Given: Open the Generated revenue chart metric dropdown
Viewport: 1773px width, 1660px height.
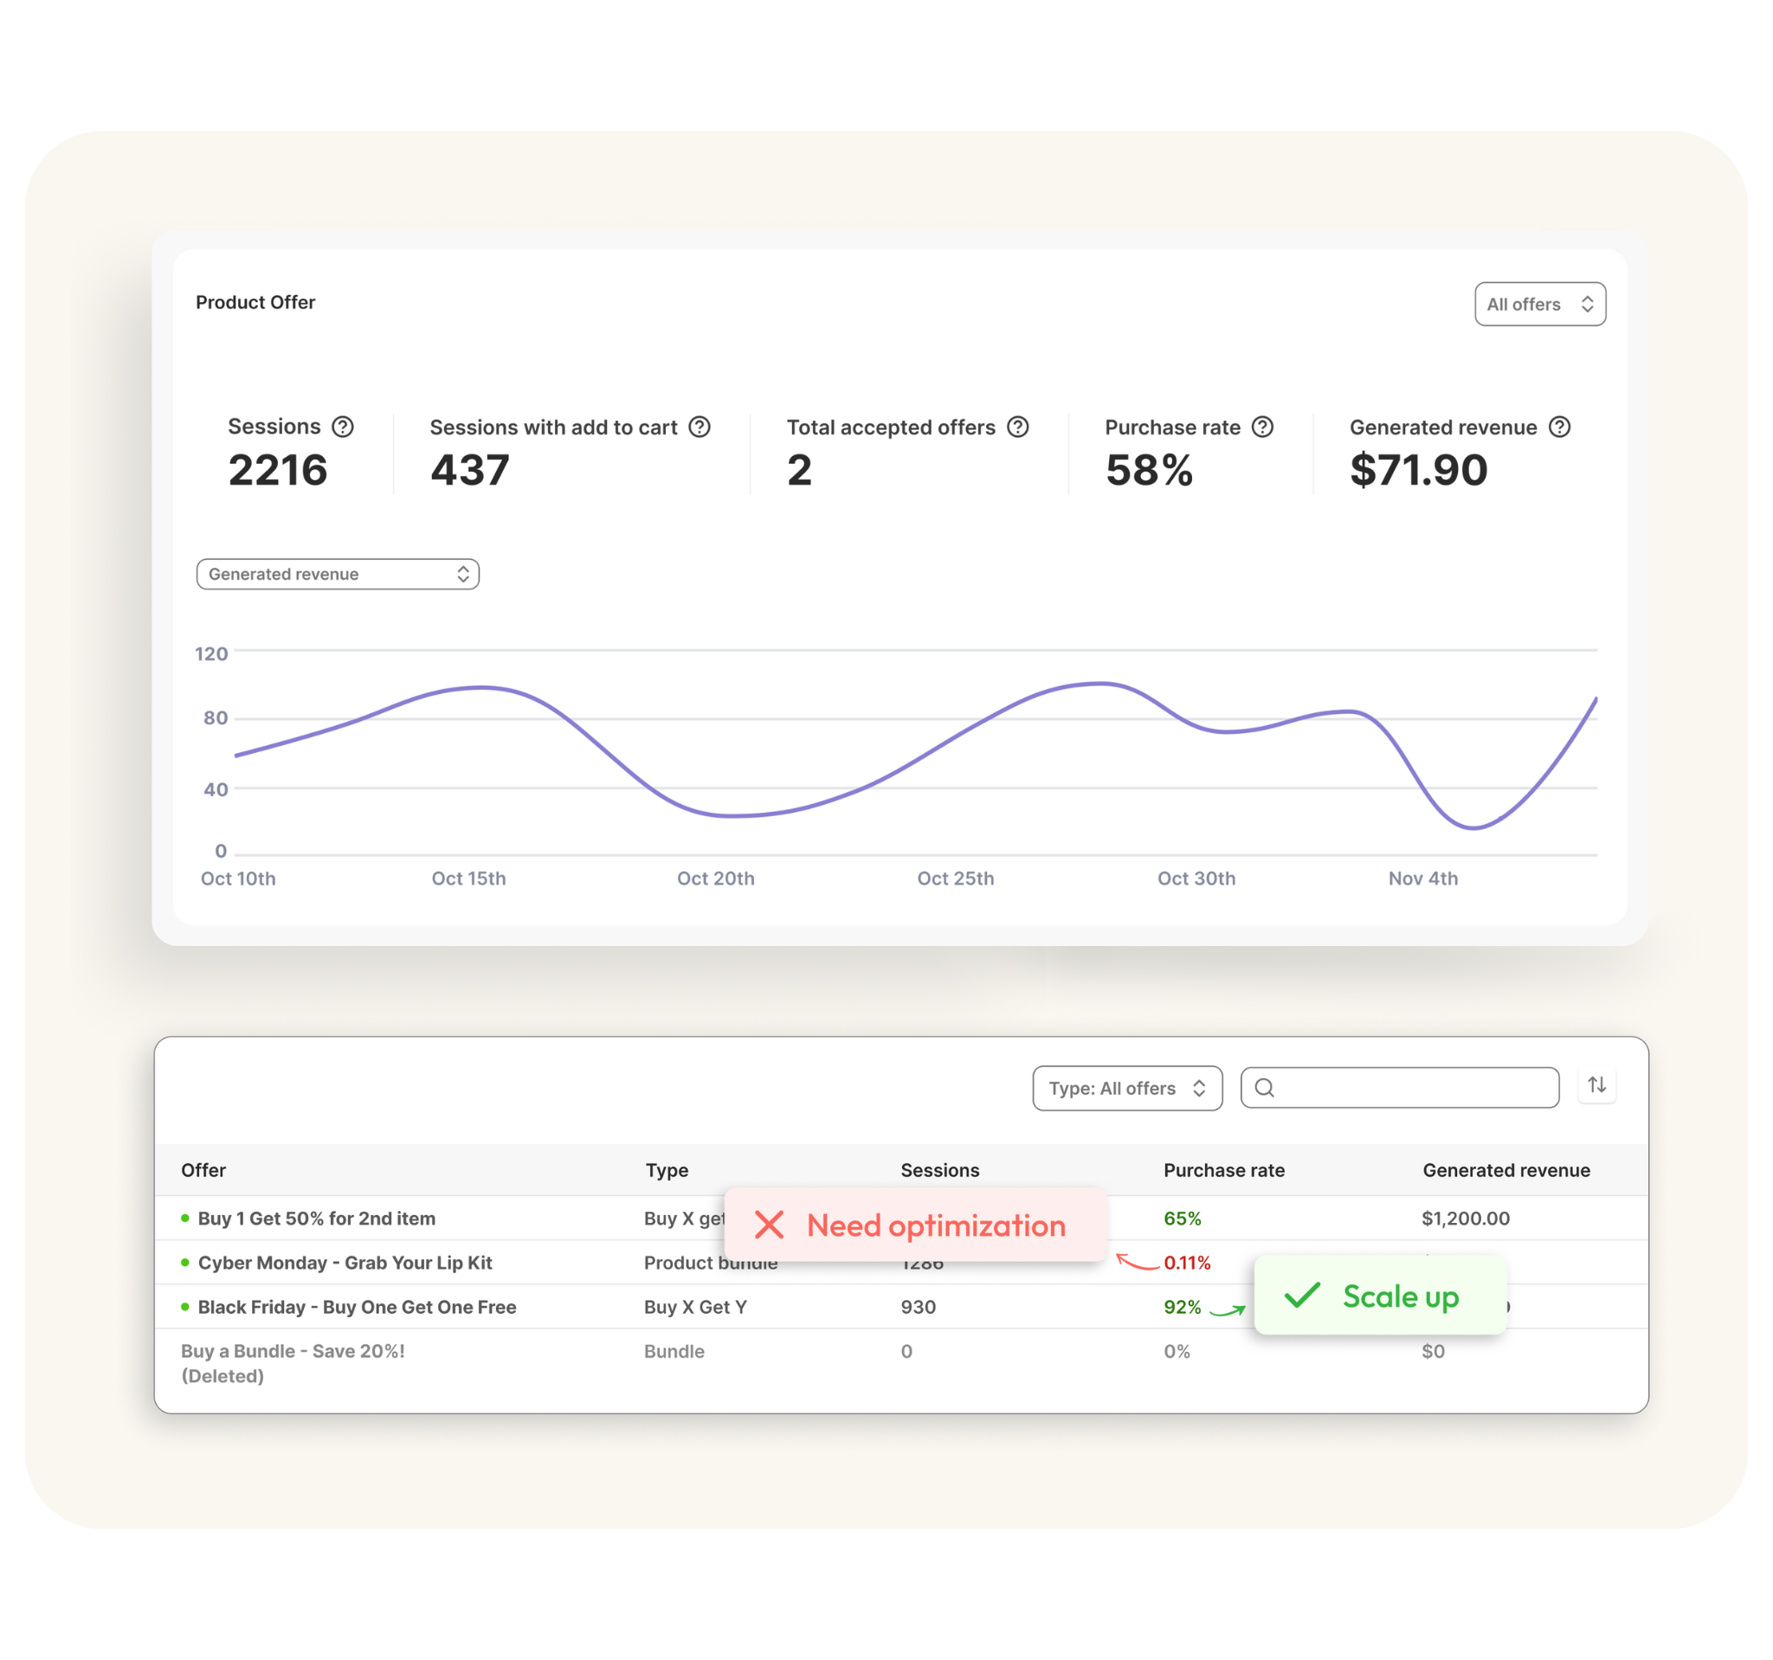Looking at the screenshot, I should (x=337, y=574).
